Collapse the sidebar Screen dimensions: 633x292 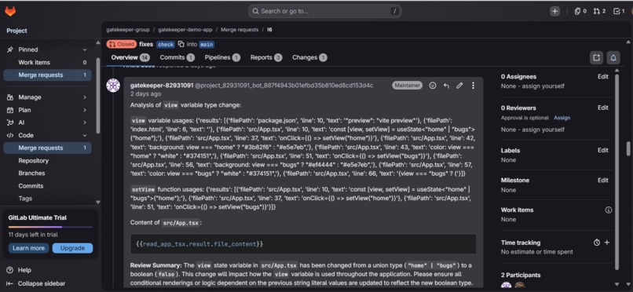(x=35, y=283)
